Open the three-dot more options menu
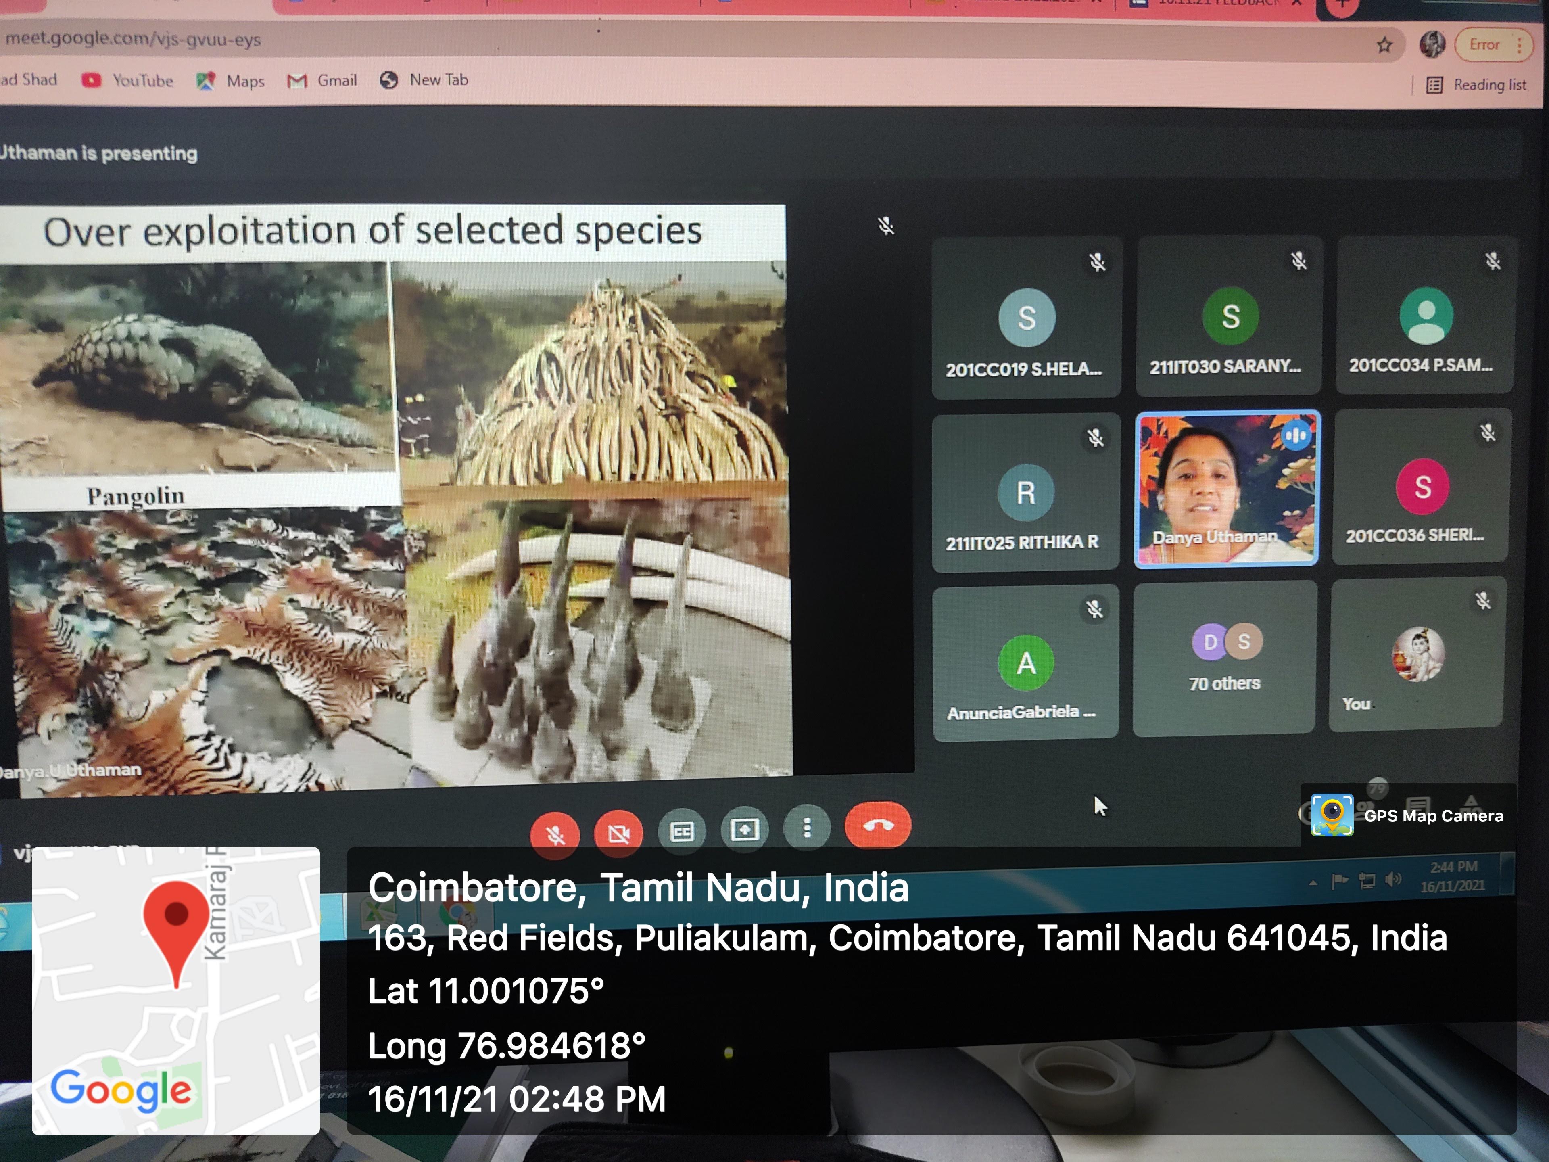The width and height of the screenshot is (1549, 1162). [807, 828]
